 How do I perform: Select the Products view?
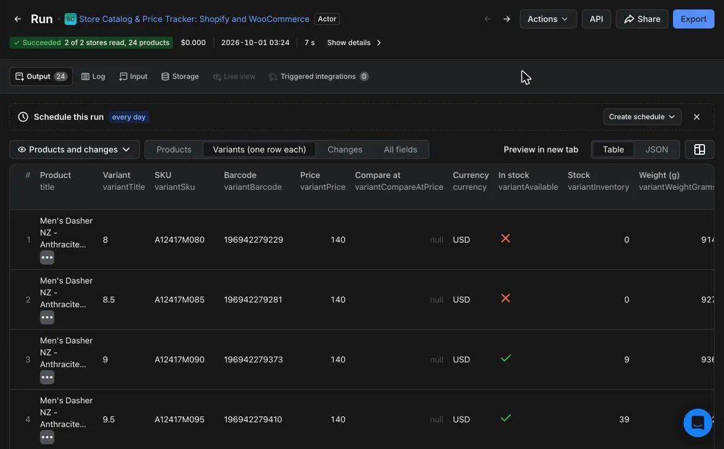pyautogui.click(x=174, y=149)
